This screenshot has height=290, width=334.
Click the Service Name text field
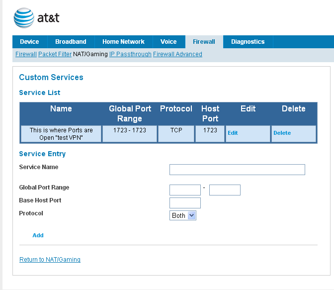click(x=237, y=170)
